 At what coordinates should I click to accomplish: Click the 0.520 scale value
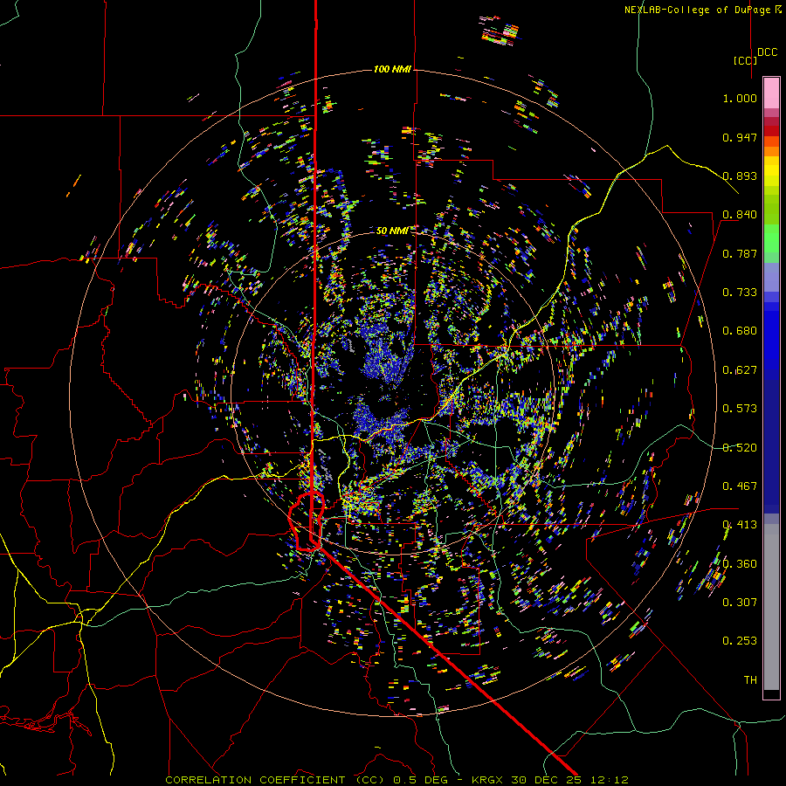[x=740, y=448]
